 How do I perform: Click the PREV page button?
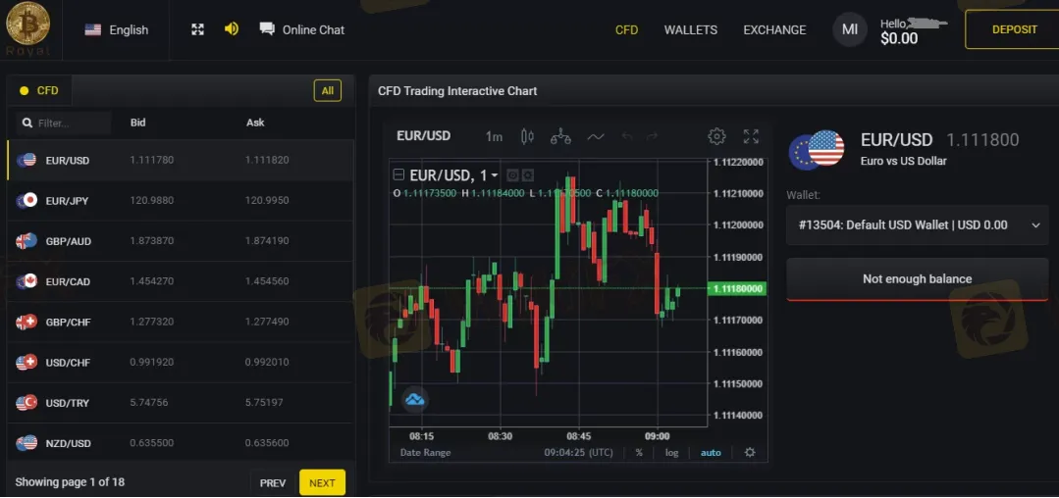coord(273,483)
